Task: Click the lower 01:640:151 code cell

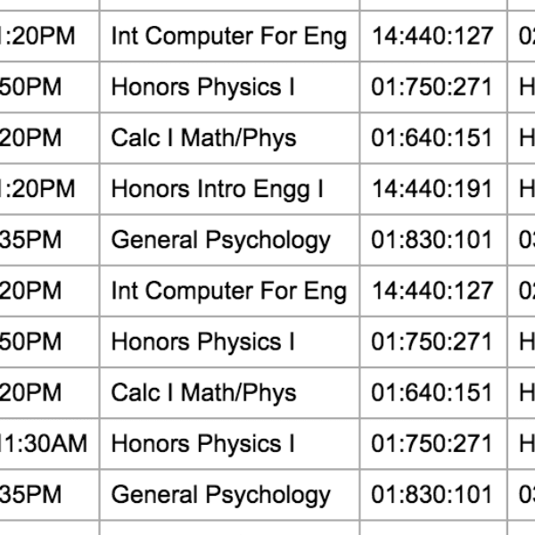Action: 432,393
